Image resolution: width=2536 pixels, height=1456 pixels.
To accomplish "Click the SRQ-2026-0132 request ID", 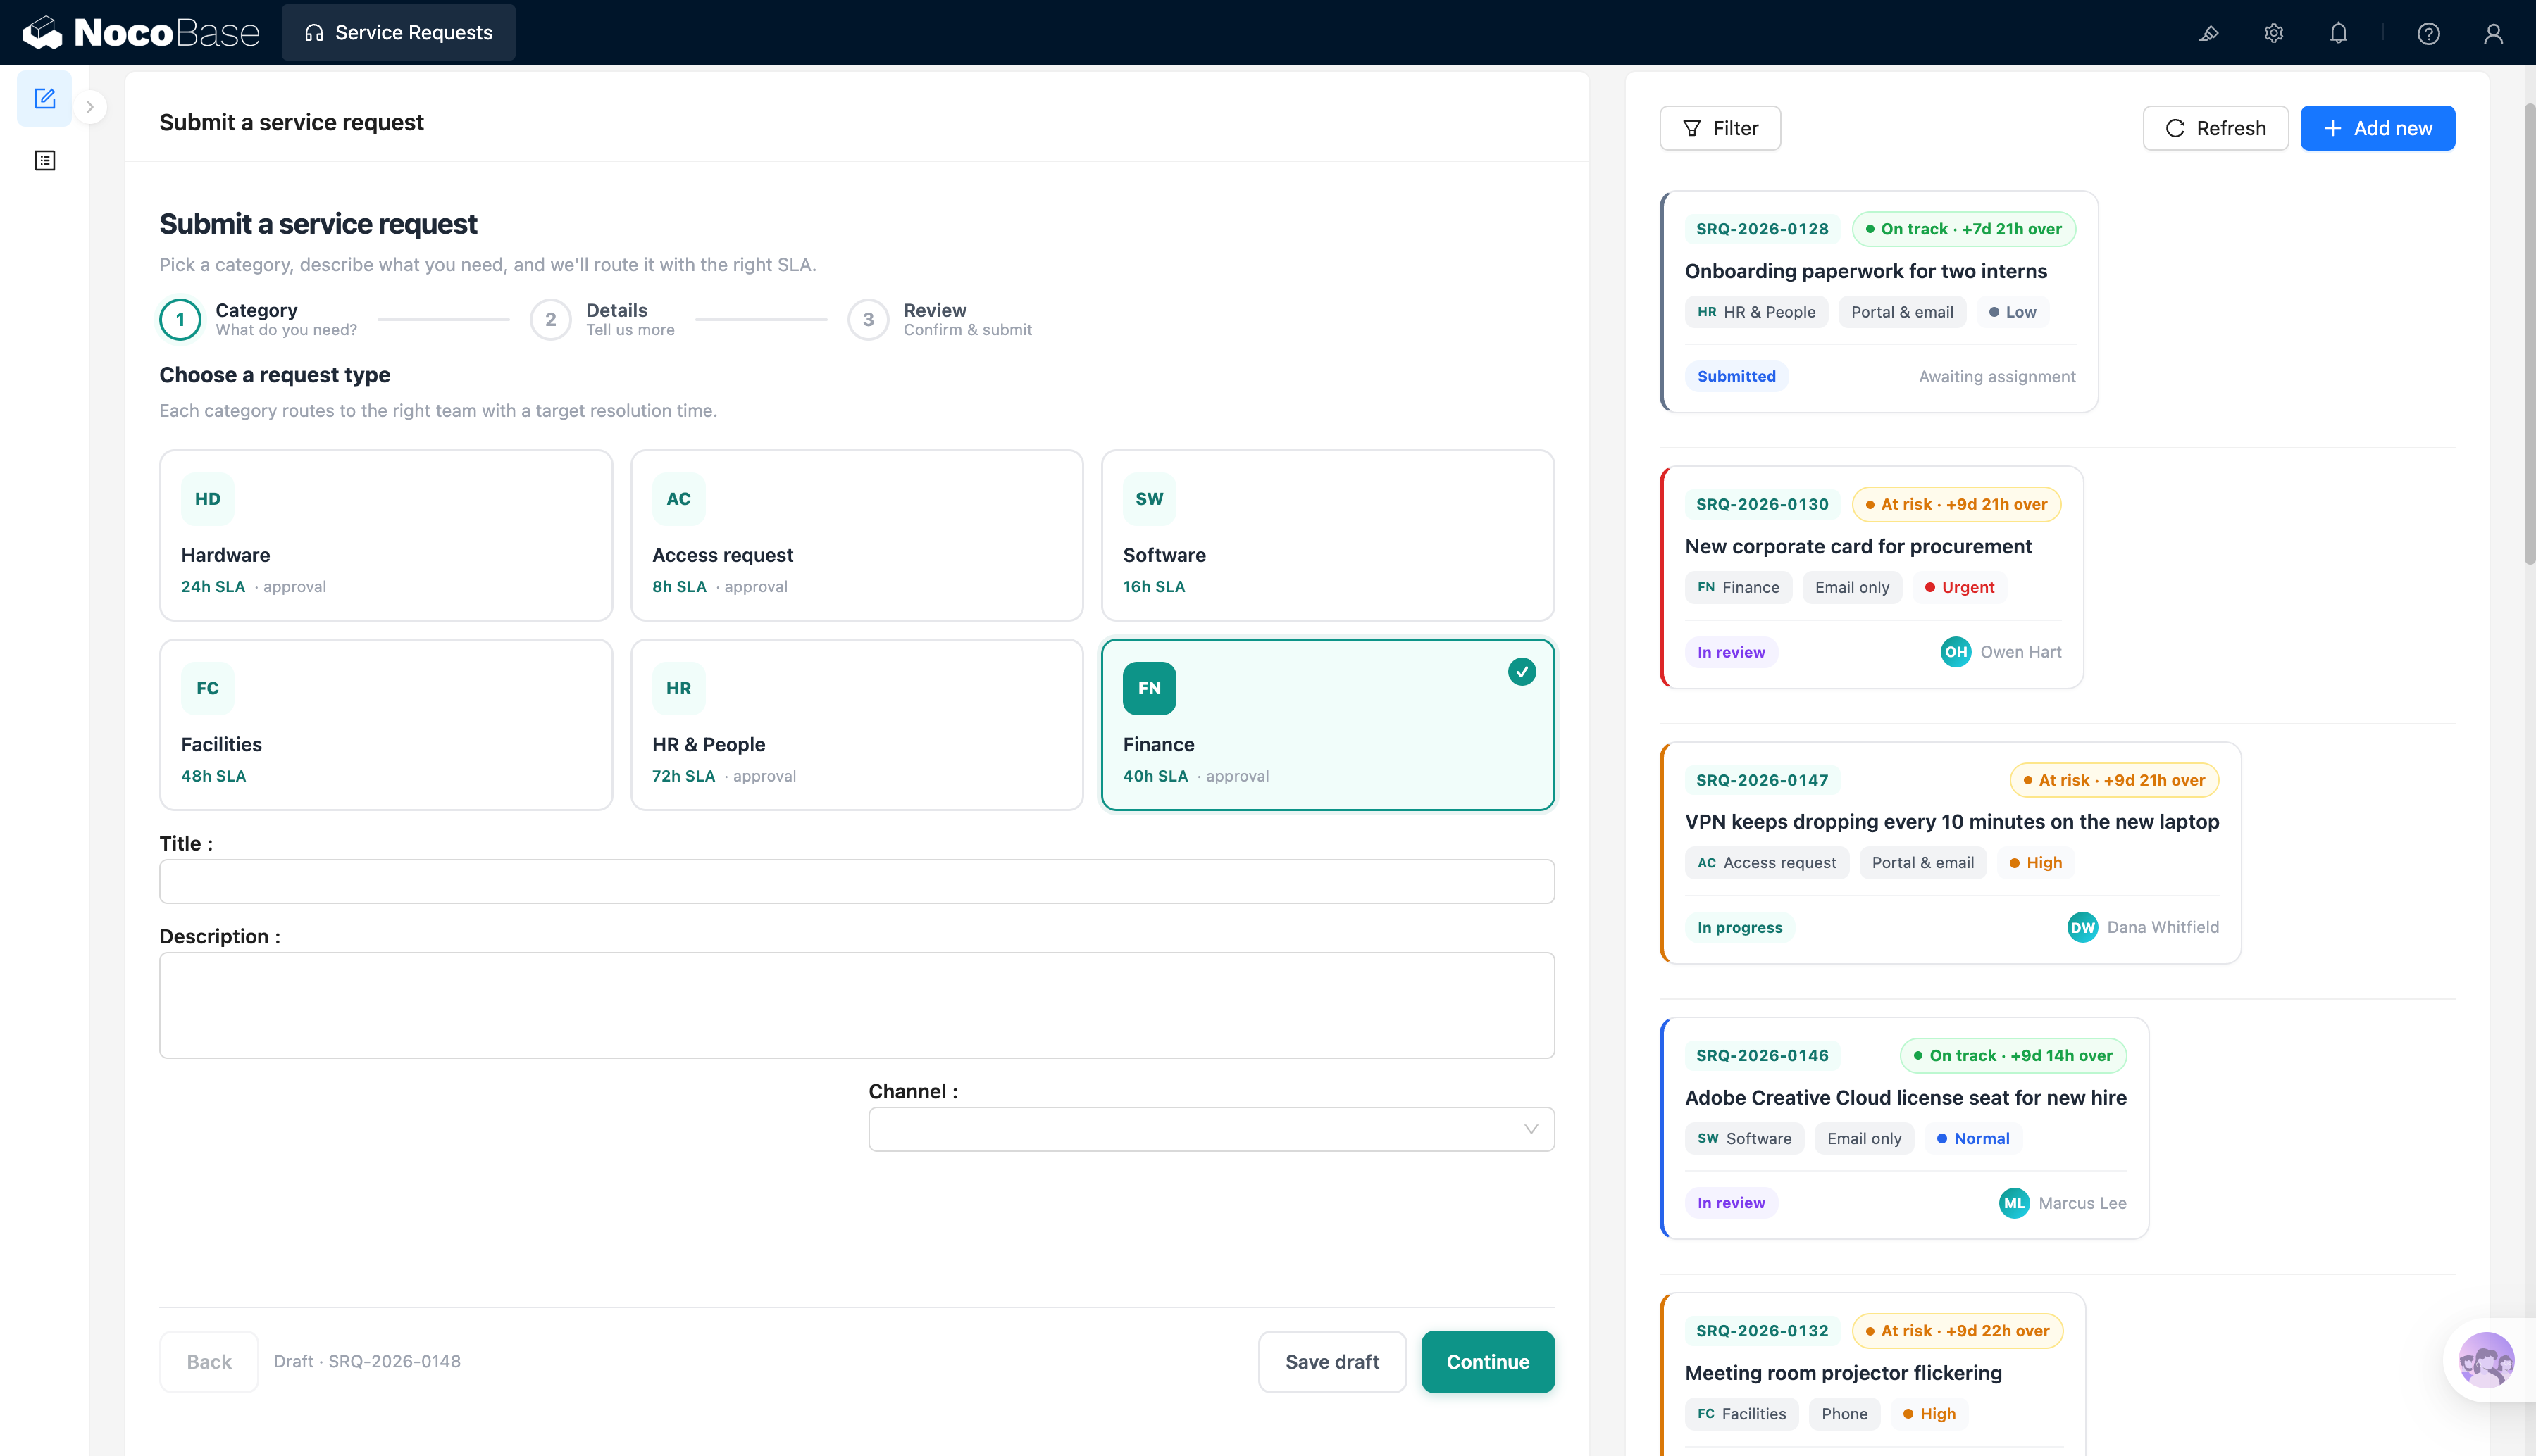I will pos(1762,1331).
